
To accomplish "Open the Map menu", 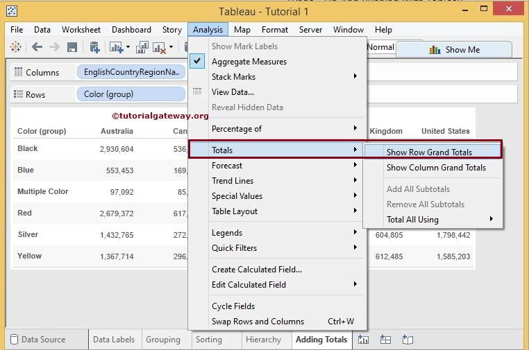I will [x=242, y=30].
